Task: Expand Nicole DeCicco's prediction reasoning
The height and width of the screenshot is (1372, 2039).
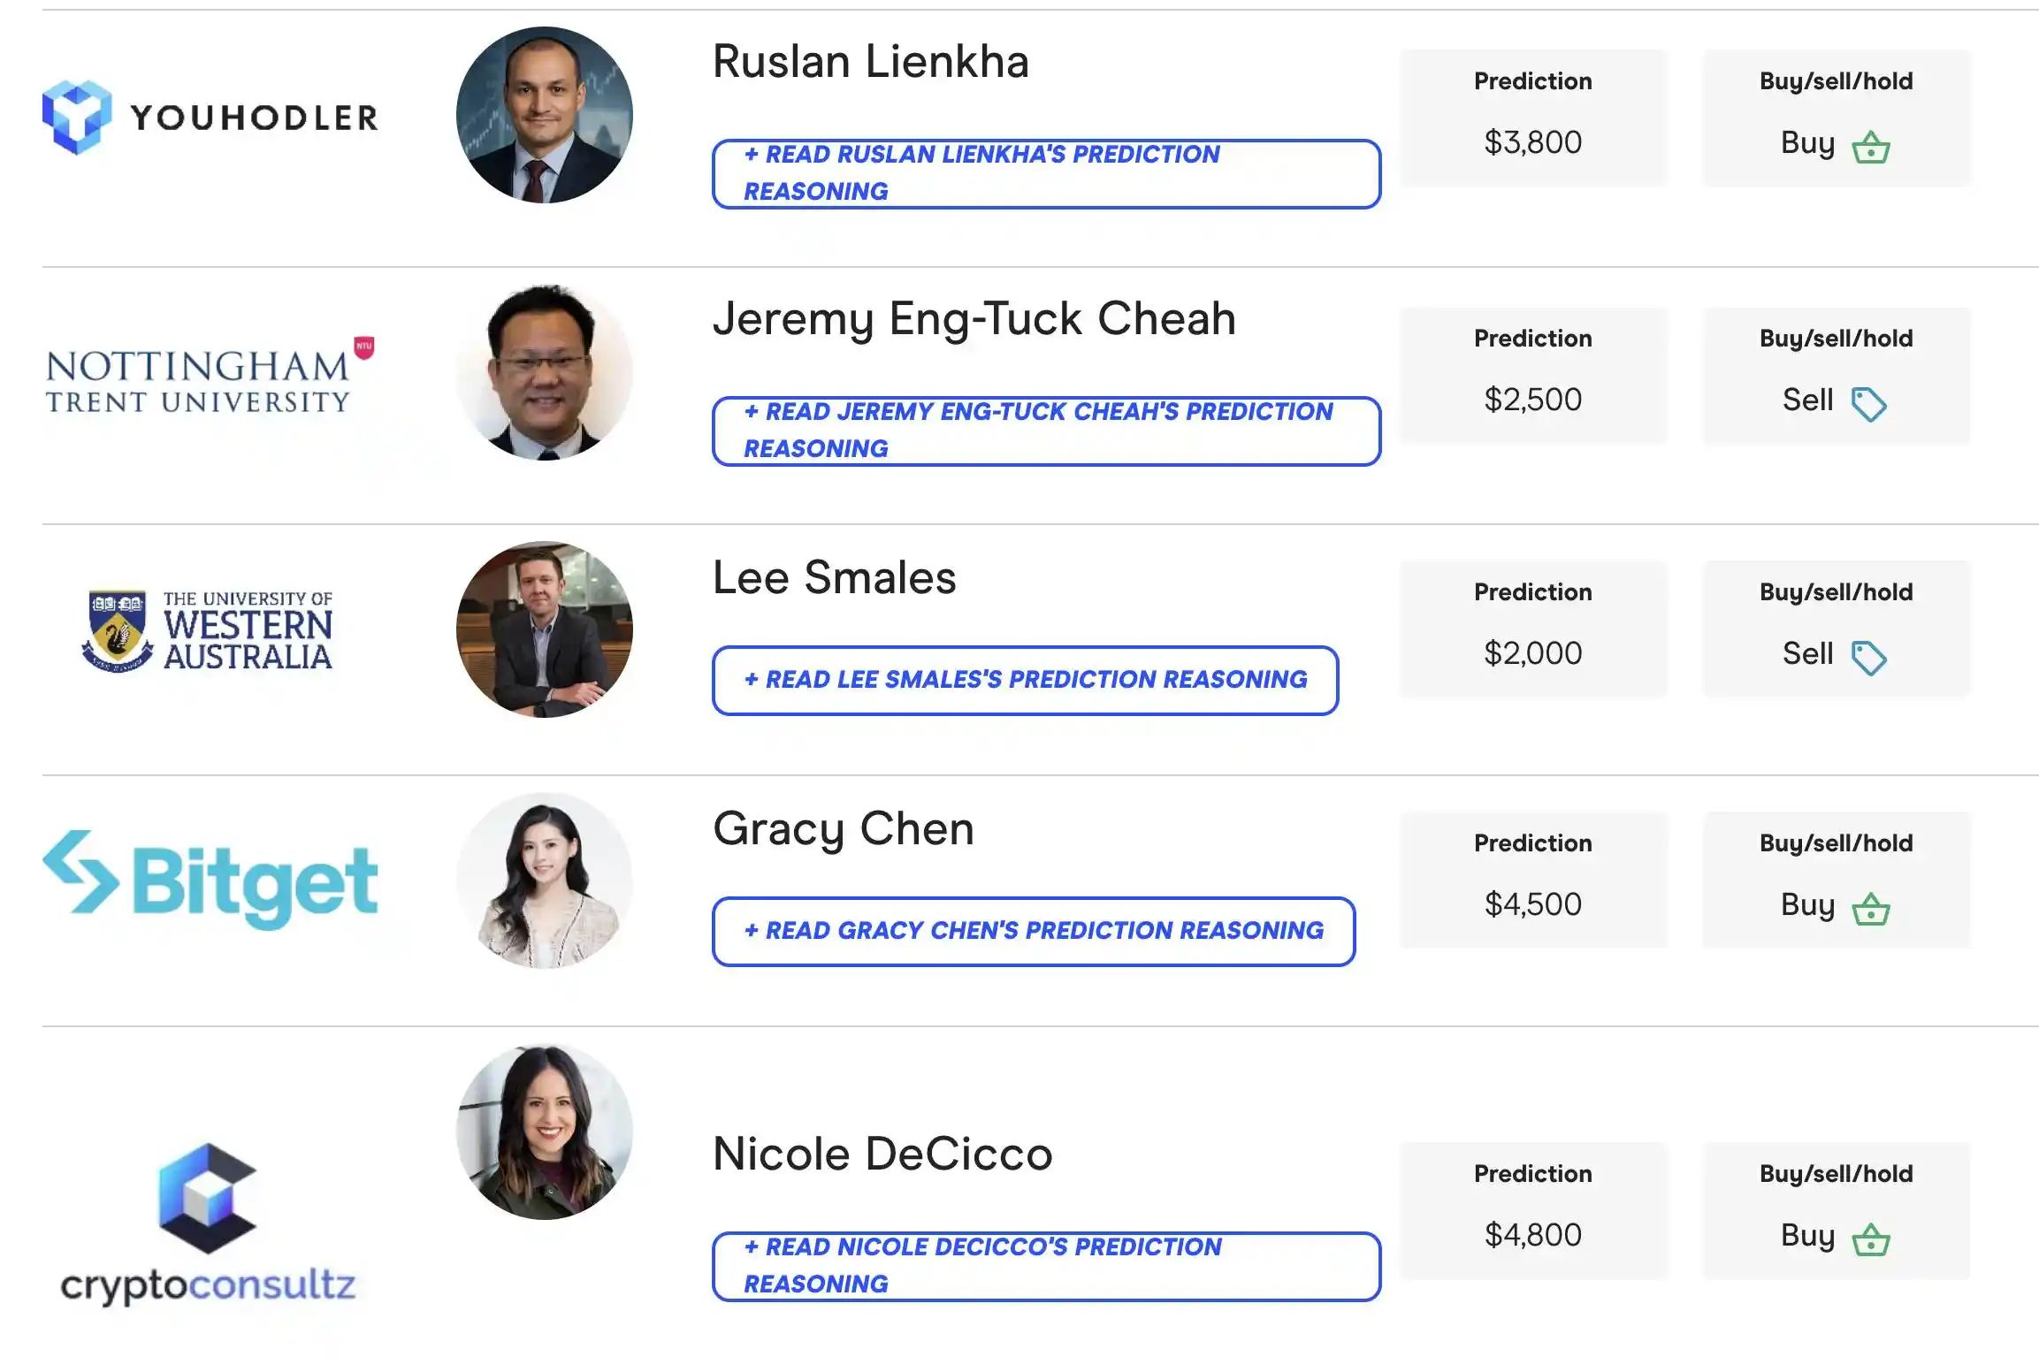Action: point(1046,1266)
